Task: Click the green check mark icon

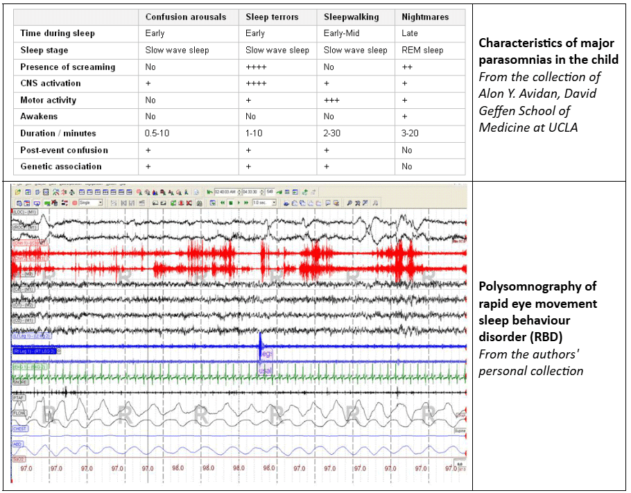Action: pyautogui.click(x=173, y=203)
